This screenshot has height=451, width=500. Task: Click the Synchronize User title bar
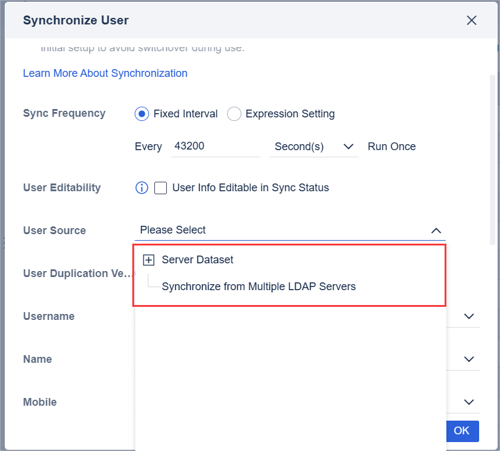(x=238, y=20)
